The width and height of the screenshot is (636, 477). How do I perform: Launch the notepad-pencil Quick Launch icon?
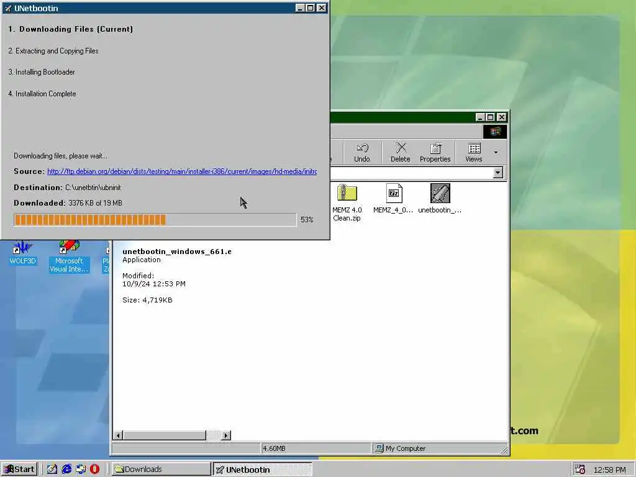click(x=52, y=470)
